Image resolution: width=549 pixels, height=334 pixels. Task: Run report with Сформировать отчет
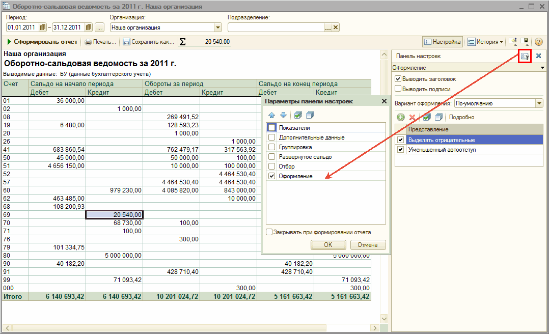(x=42, y=42)
